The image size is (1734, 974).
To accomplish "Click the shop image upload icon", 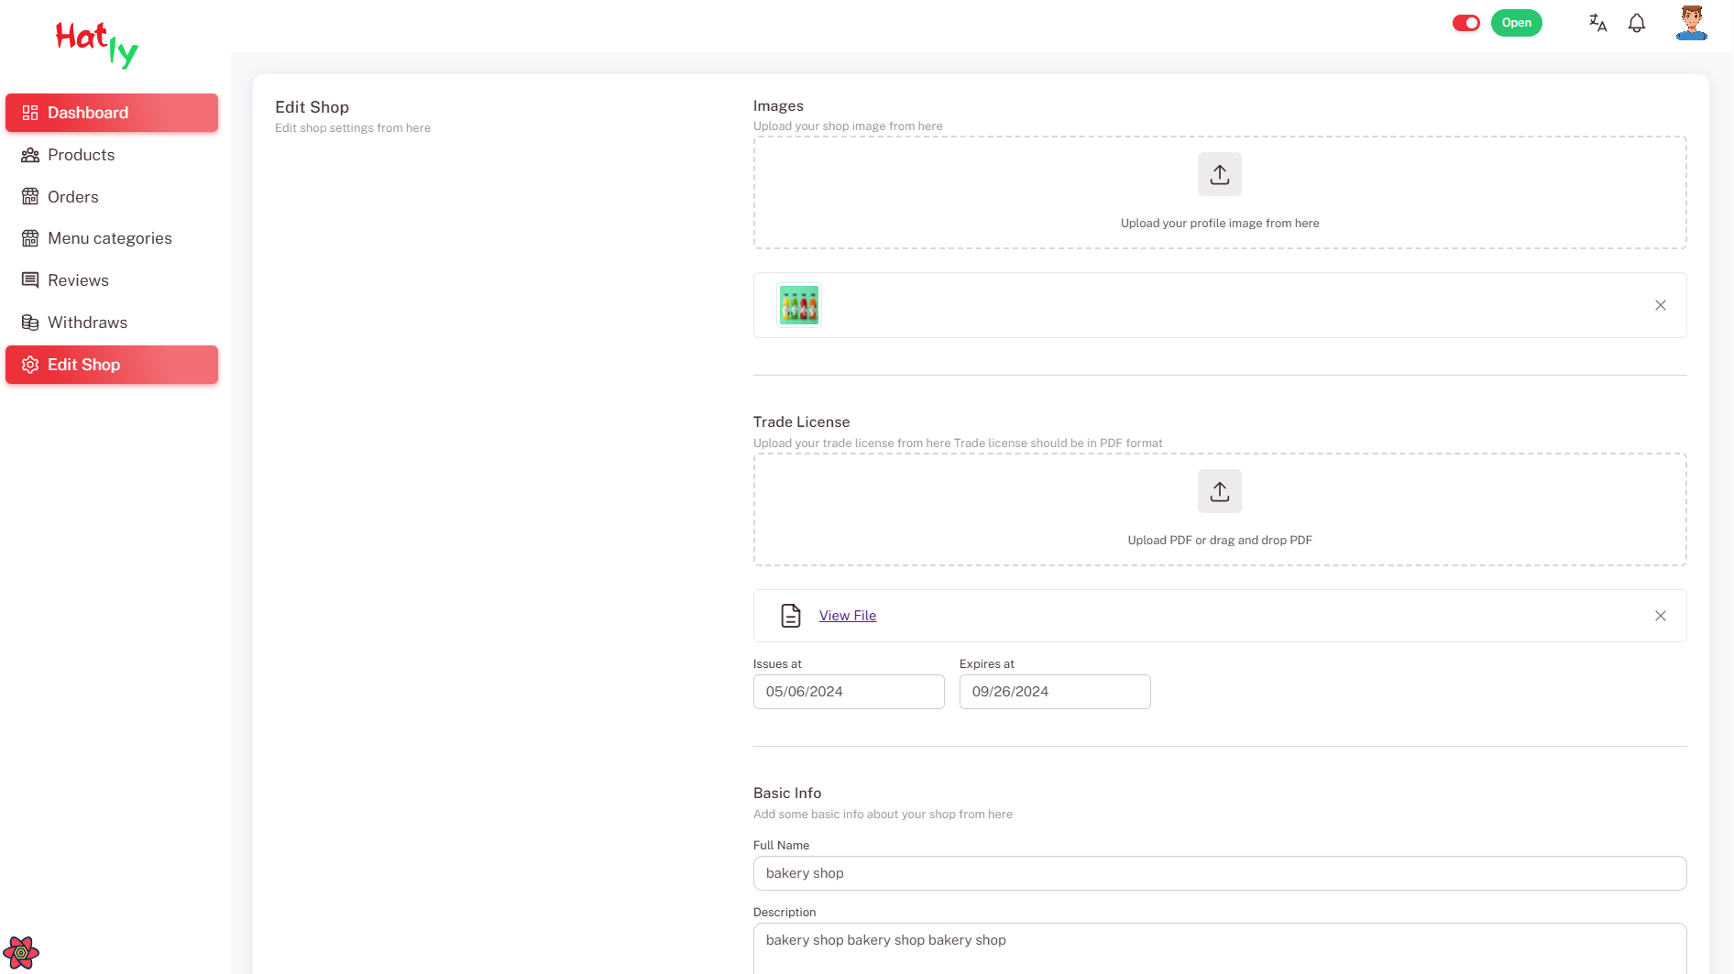I will [1220, 174].
